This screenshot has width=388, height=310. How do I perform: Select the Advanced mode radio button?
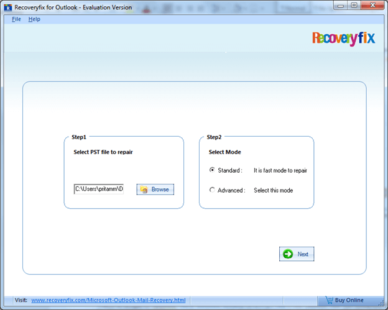(x=212, y=190)
